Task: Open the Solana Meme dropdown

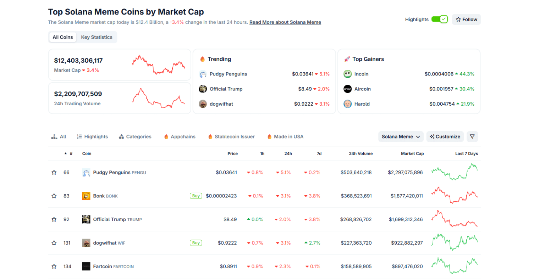Action: (x=401, y=136)
